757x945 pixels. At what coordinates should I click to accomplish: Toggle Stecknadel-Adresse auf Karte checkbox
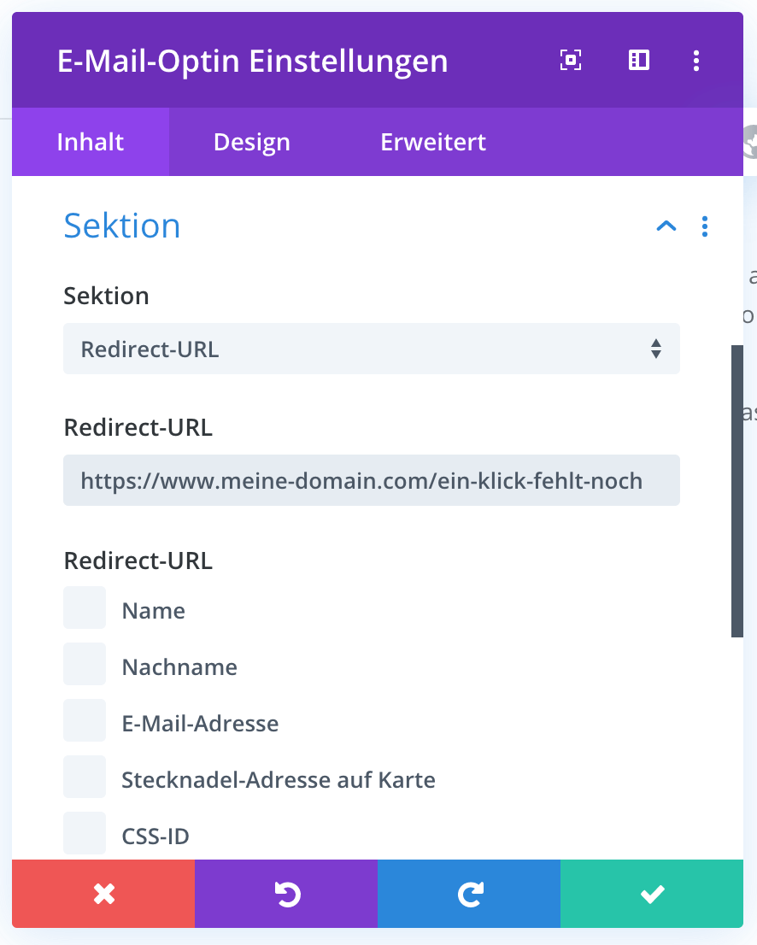coord(85,777)
